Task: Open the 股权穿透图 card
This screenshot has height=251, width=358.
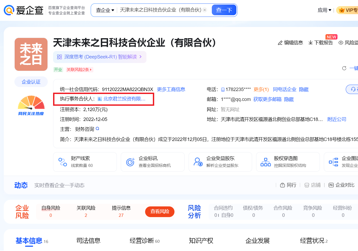Action: (x=288, y=162)
